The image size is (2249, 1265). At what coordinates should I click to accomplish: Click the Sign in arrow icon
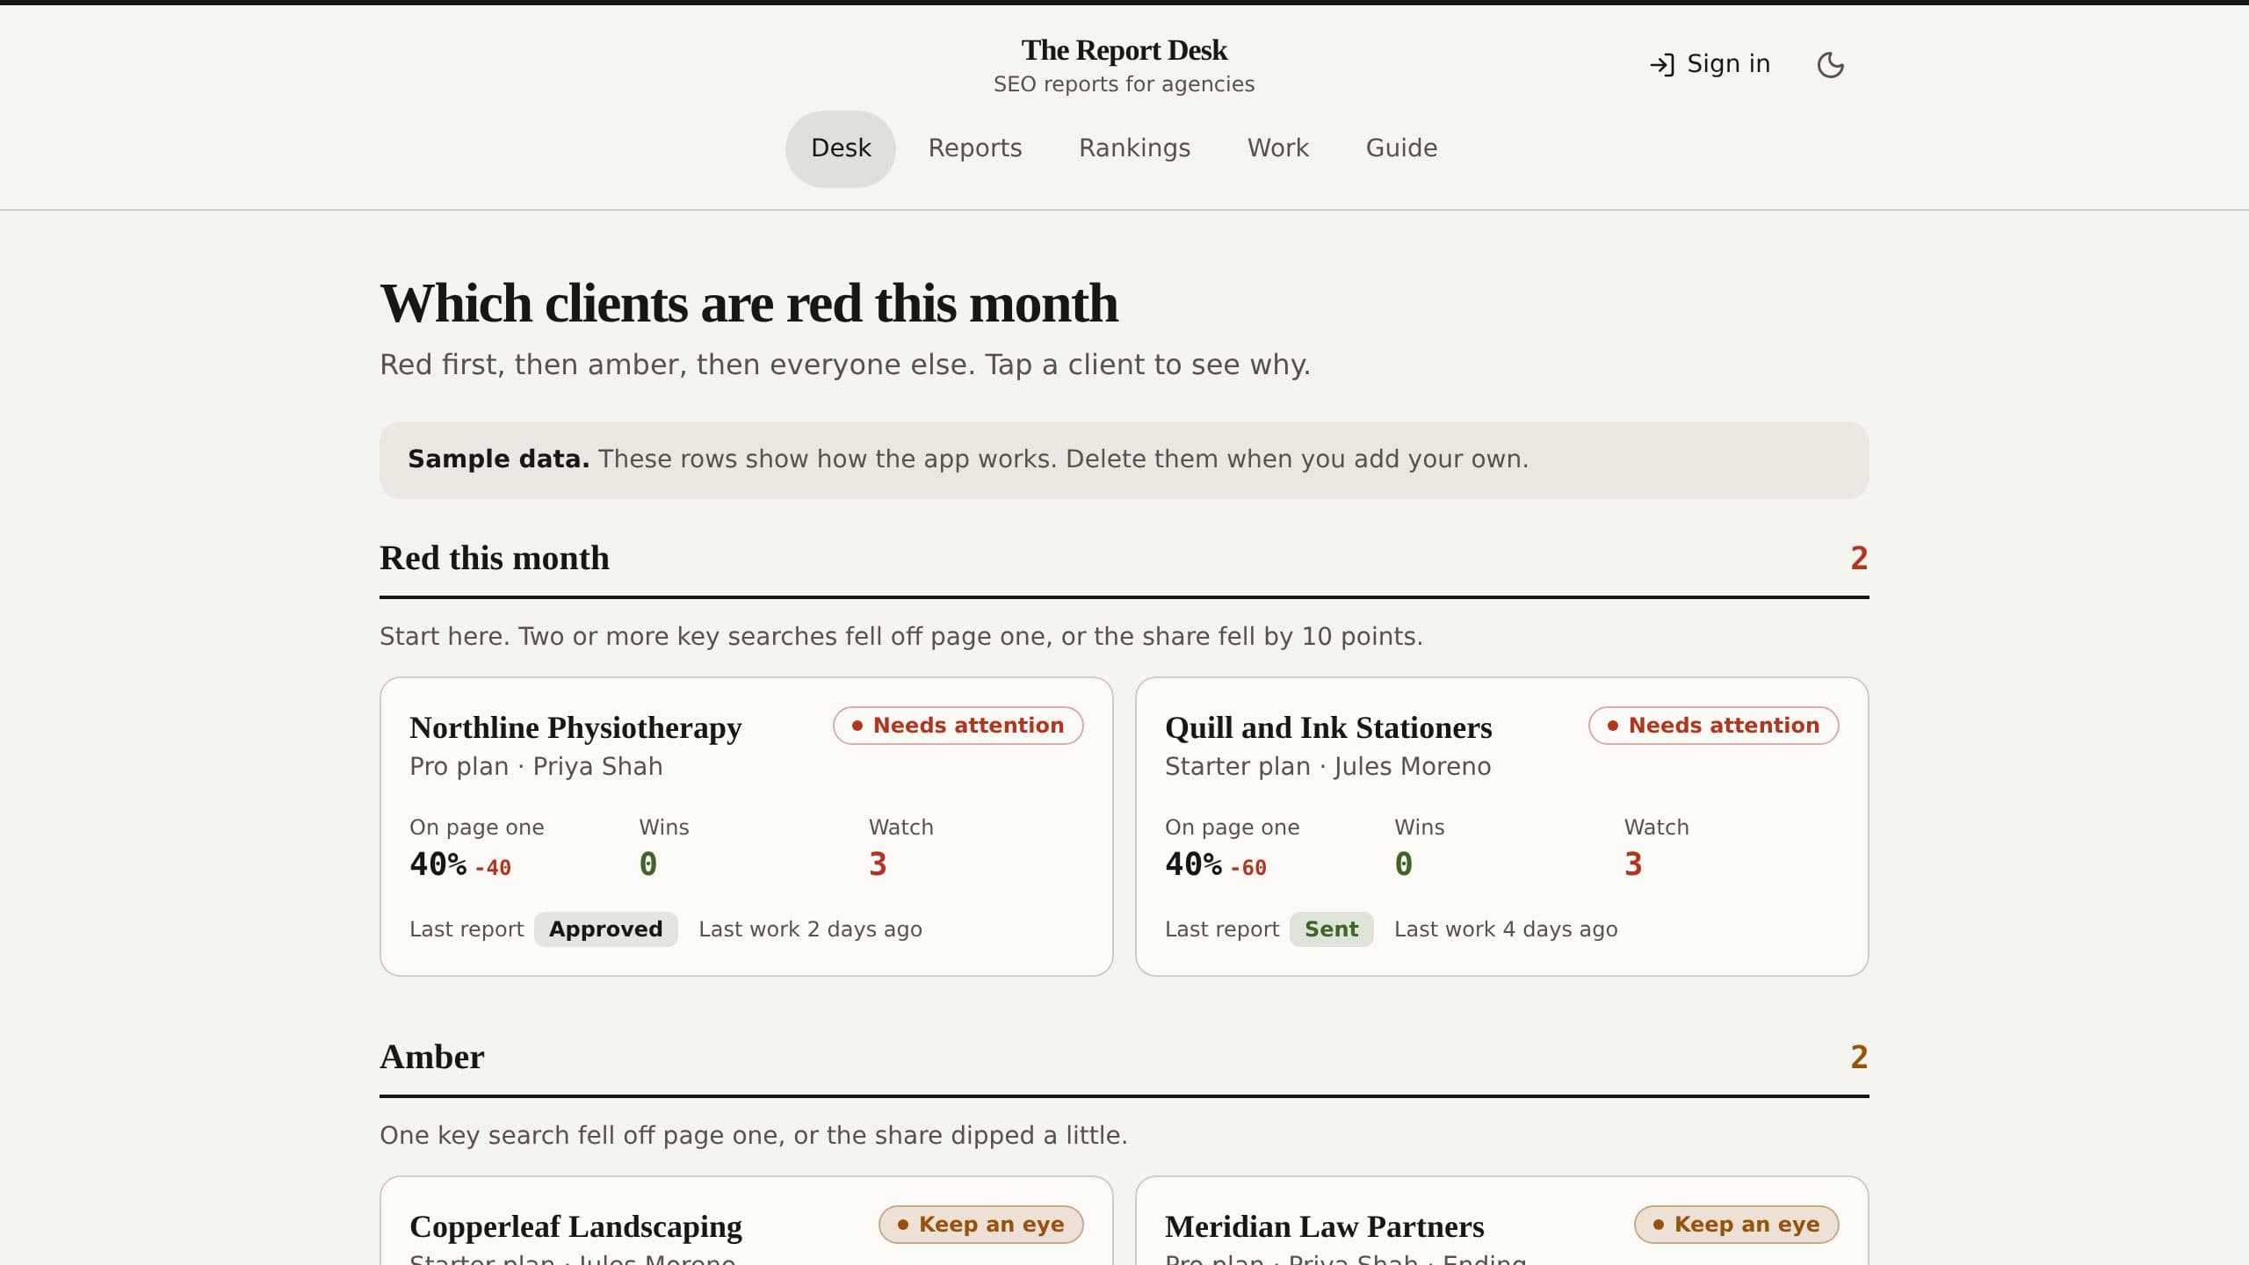(x=1661, y=64)
